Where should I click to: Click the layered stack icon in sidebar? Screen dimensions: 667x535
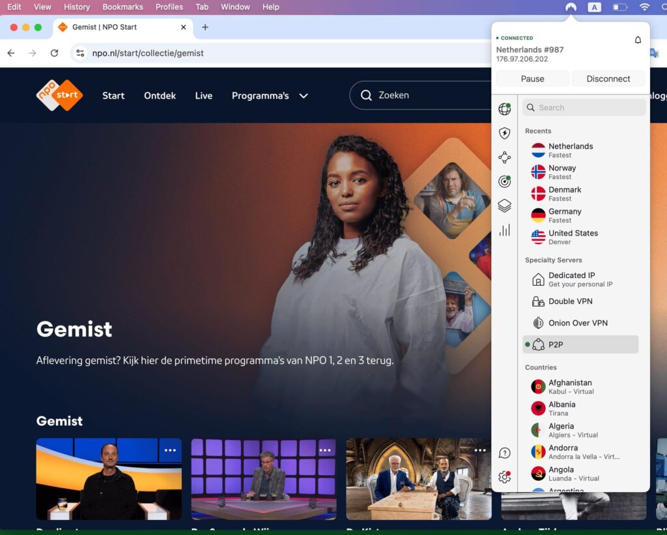pyautogui.click(x=504, y=206)
